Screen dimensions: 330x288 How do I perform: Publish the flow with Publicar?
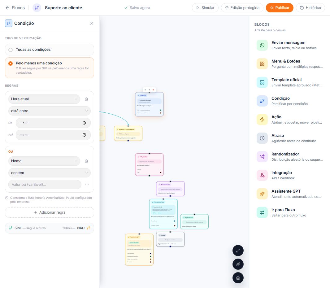280,8
